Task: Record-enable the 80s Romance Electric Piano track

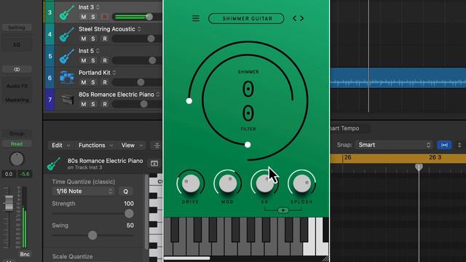Action: (x=105, y=104)
